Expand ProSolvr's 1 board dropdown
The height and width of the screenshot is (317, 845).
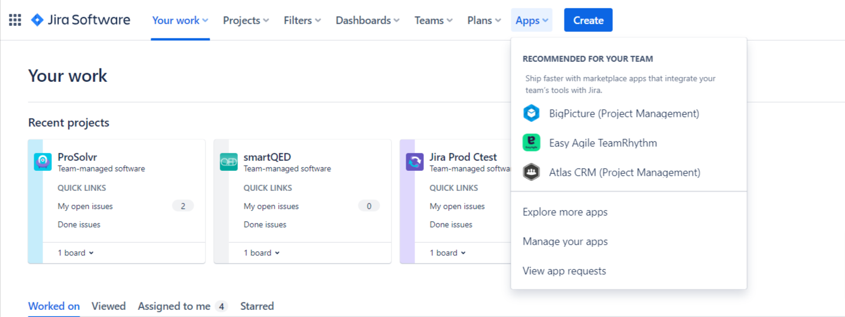[x=76, y=253]
